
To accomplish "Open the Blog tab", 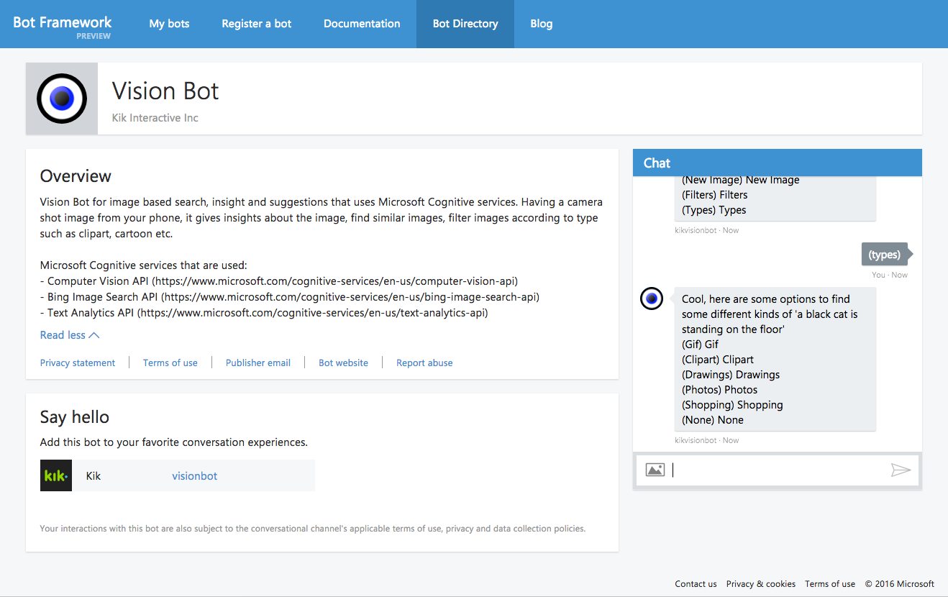I will pos(542,24).
